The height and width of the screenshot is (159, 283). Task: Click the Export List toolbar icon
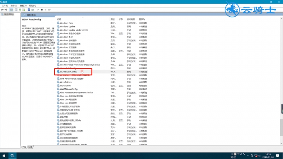tap(24, 10)
